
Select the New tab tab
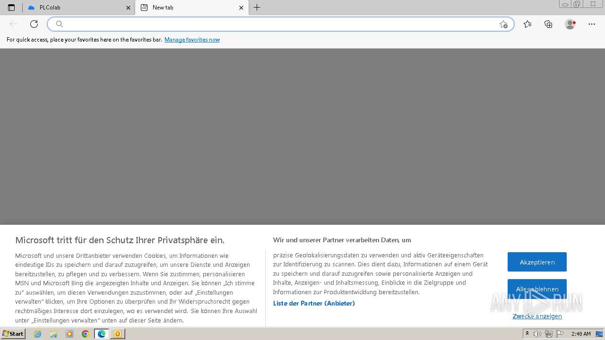(191, 8)
